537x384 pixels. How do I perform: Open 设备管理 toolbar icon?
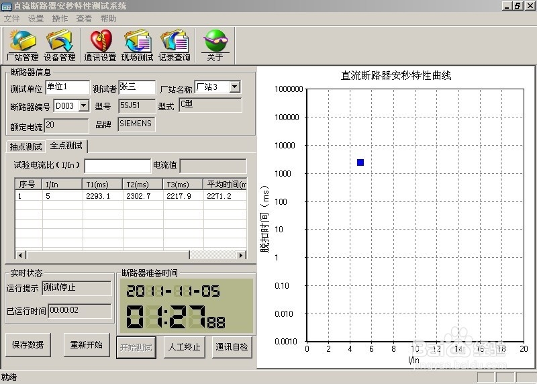point(60,46)
